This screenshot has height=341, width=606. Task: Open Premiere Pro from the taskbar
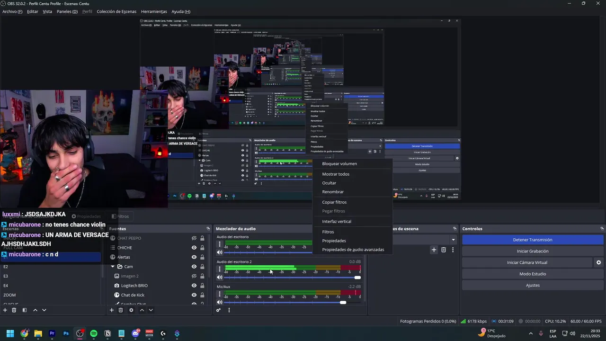pyautogui.click(x=52, y=333)
